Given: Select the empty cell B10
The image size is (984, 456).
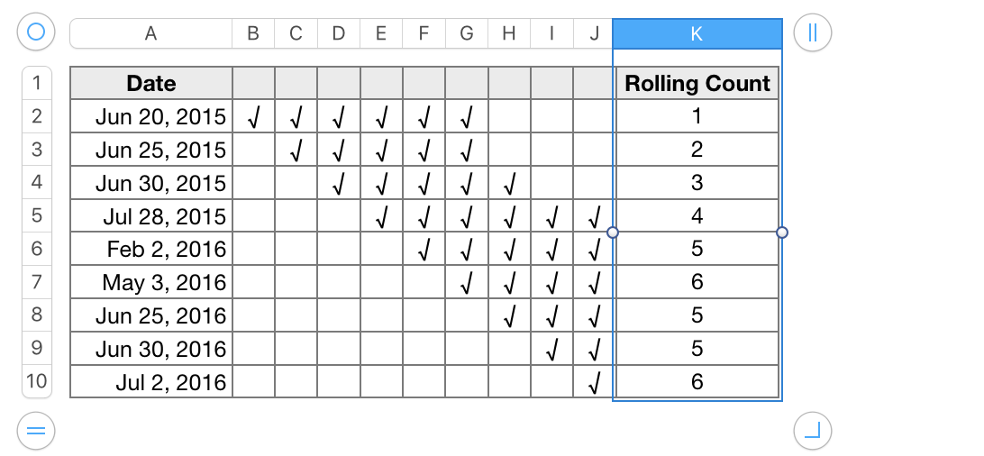Looking at the screenshot, I should [x=253, y=381].
